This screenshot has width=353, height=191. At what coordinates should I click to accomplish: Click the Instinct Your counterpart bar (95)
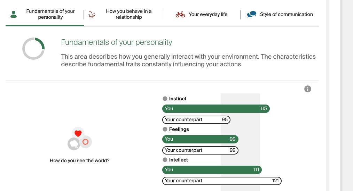[196, 120]
